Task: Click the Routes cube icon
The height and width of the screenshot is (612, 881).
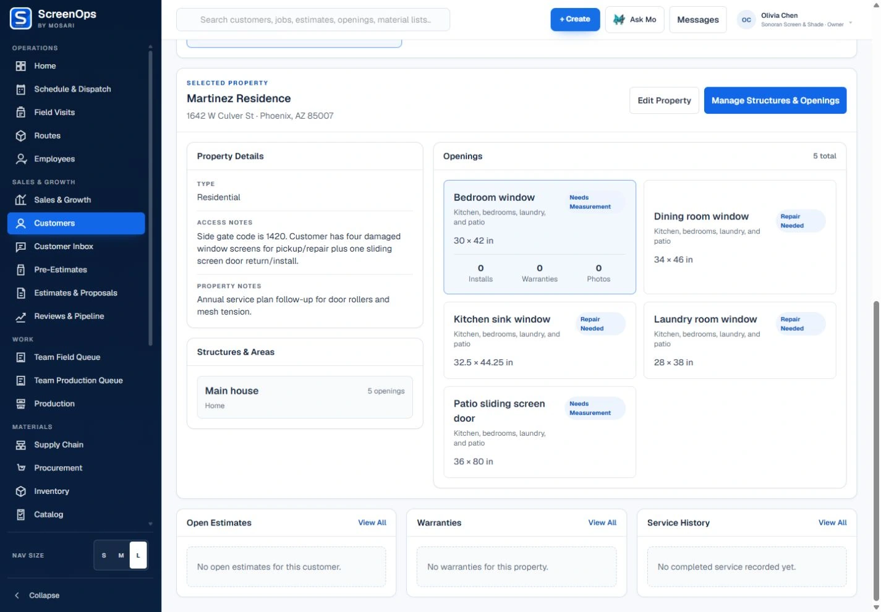Action: point(21,136)
